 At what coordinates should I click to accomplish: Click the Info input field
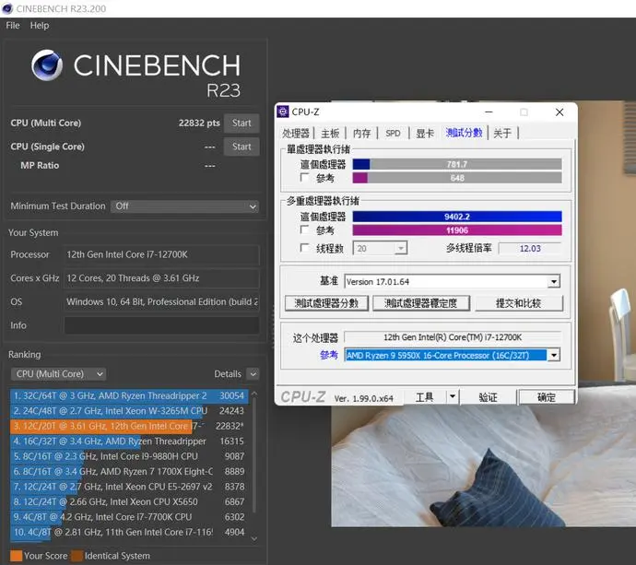click(161, 325)
